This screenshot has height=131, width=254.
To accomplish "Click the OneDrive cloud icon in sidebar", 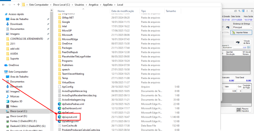I will pyautogui.click(x=6, y=65).
